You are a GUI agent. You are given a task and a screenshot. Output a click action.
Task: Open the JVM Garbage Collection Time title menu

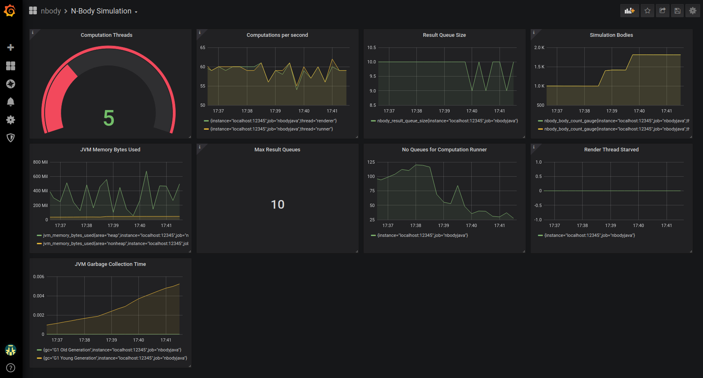tap(110, 264)
